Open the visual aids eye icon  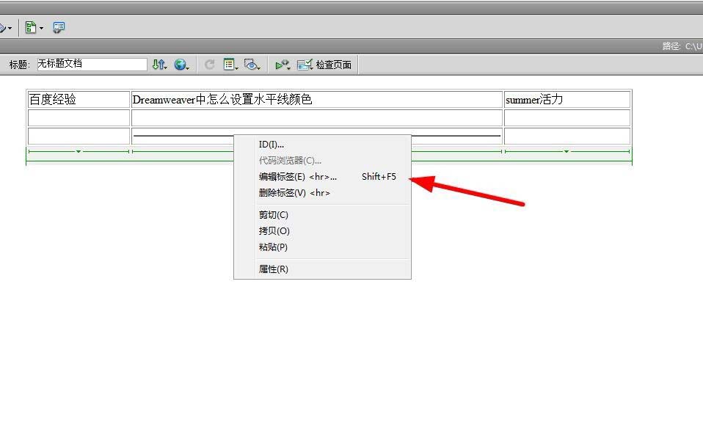(x=252, y=65)
